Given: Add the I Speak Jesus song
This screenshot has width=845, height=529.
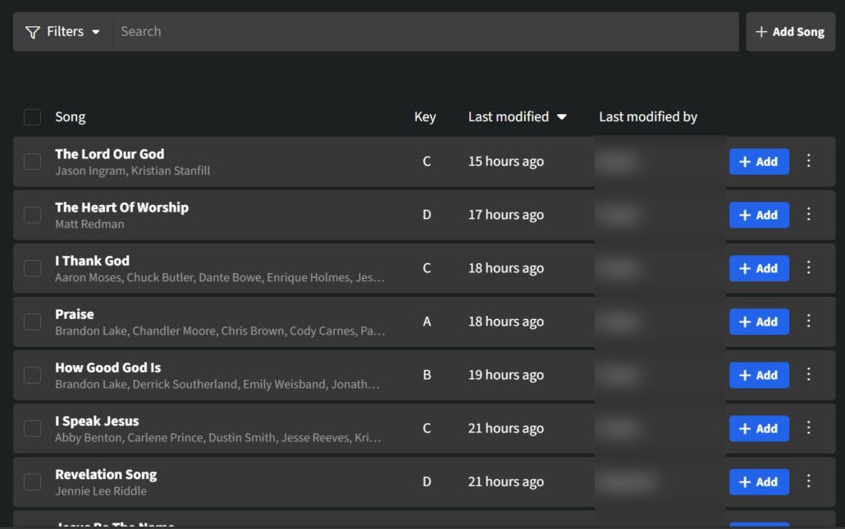Looking at the screenshot, I should 759,428.
